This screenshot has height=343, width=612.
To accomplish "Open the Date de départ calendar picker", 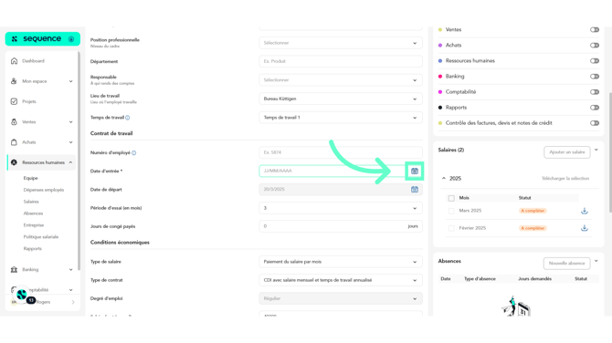I will click(x=414, y=190).
